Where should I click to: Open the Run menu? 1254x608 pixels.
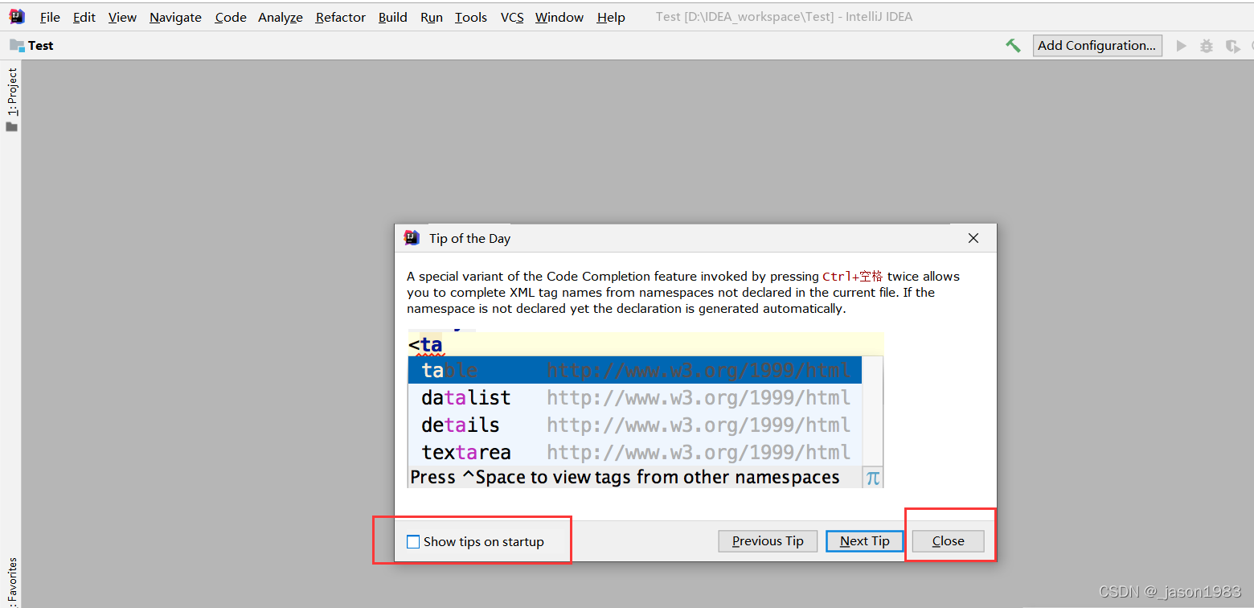point(432,17)
